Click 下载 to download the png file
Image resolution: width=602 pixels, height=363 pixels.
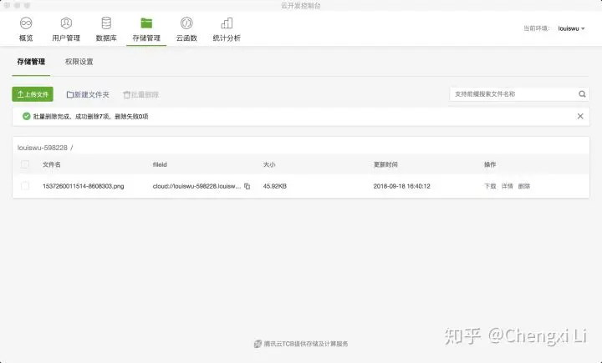pyautogui.click(x=490, y=186)
